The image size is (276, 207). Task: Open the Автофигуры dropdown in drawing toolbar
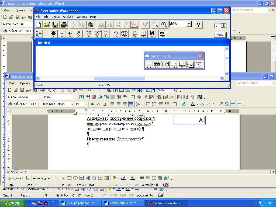43,178
